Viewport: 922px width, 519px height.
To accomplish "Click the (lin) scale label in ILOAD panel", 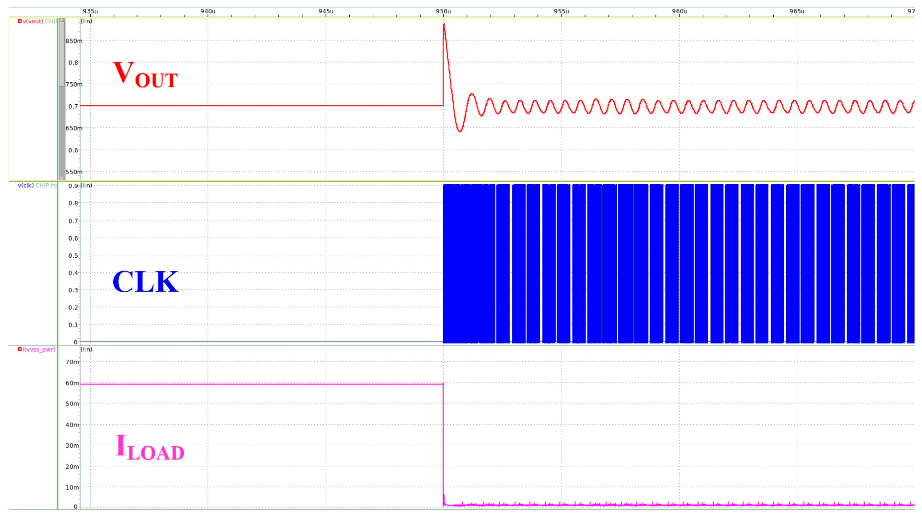I will 86,349.
